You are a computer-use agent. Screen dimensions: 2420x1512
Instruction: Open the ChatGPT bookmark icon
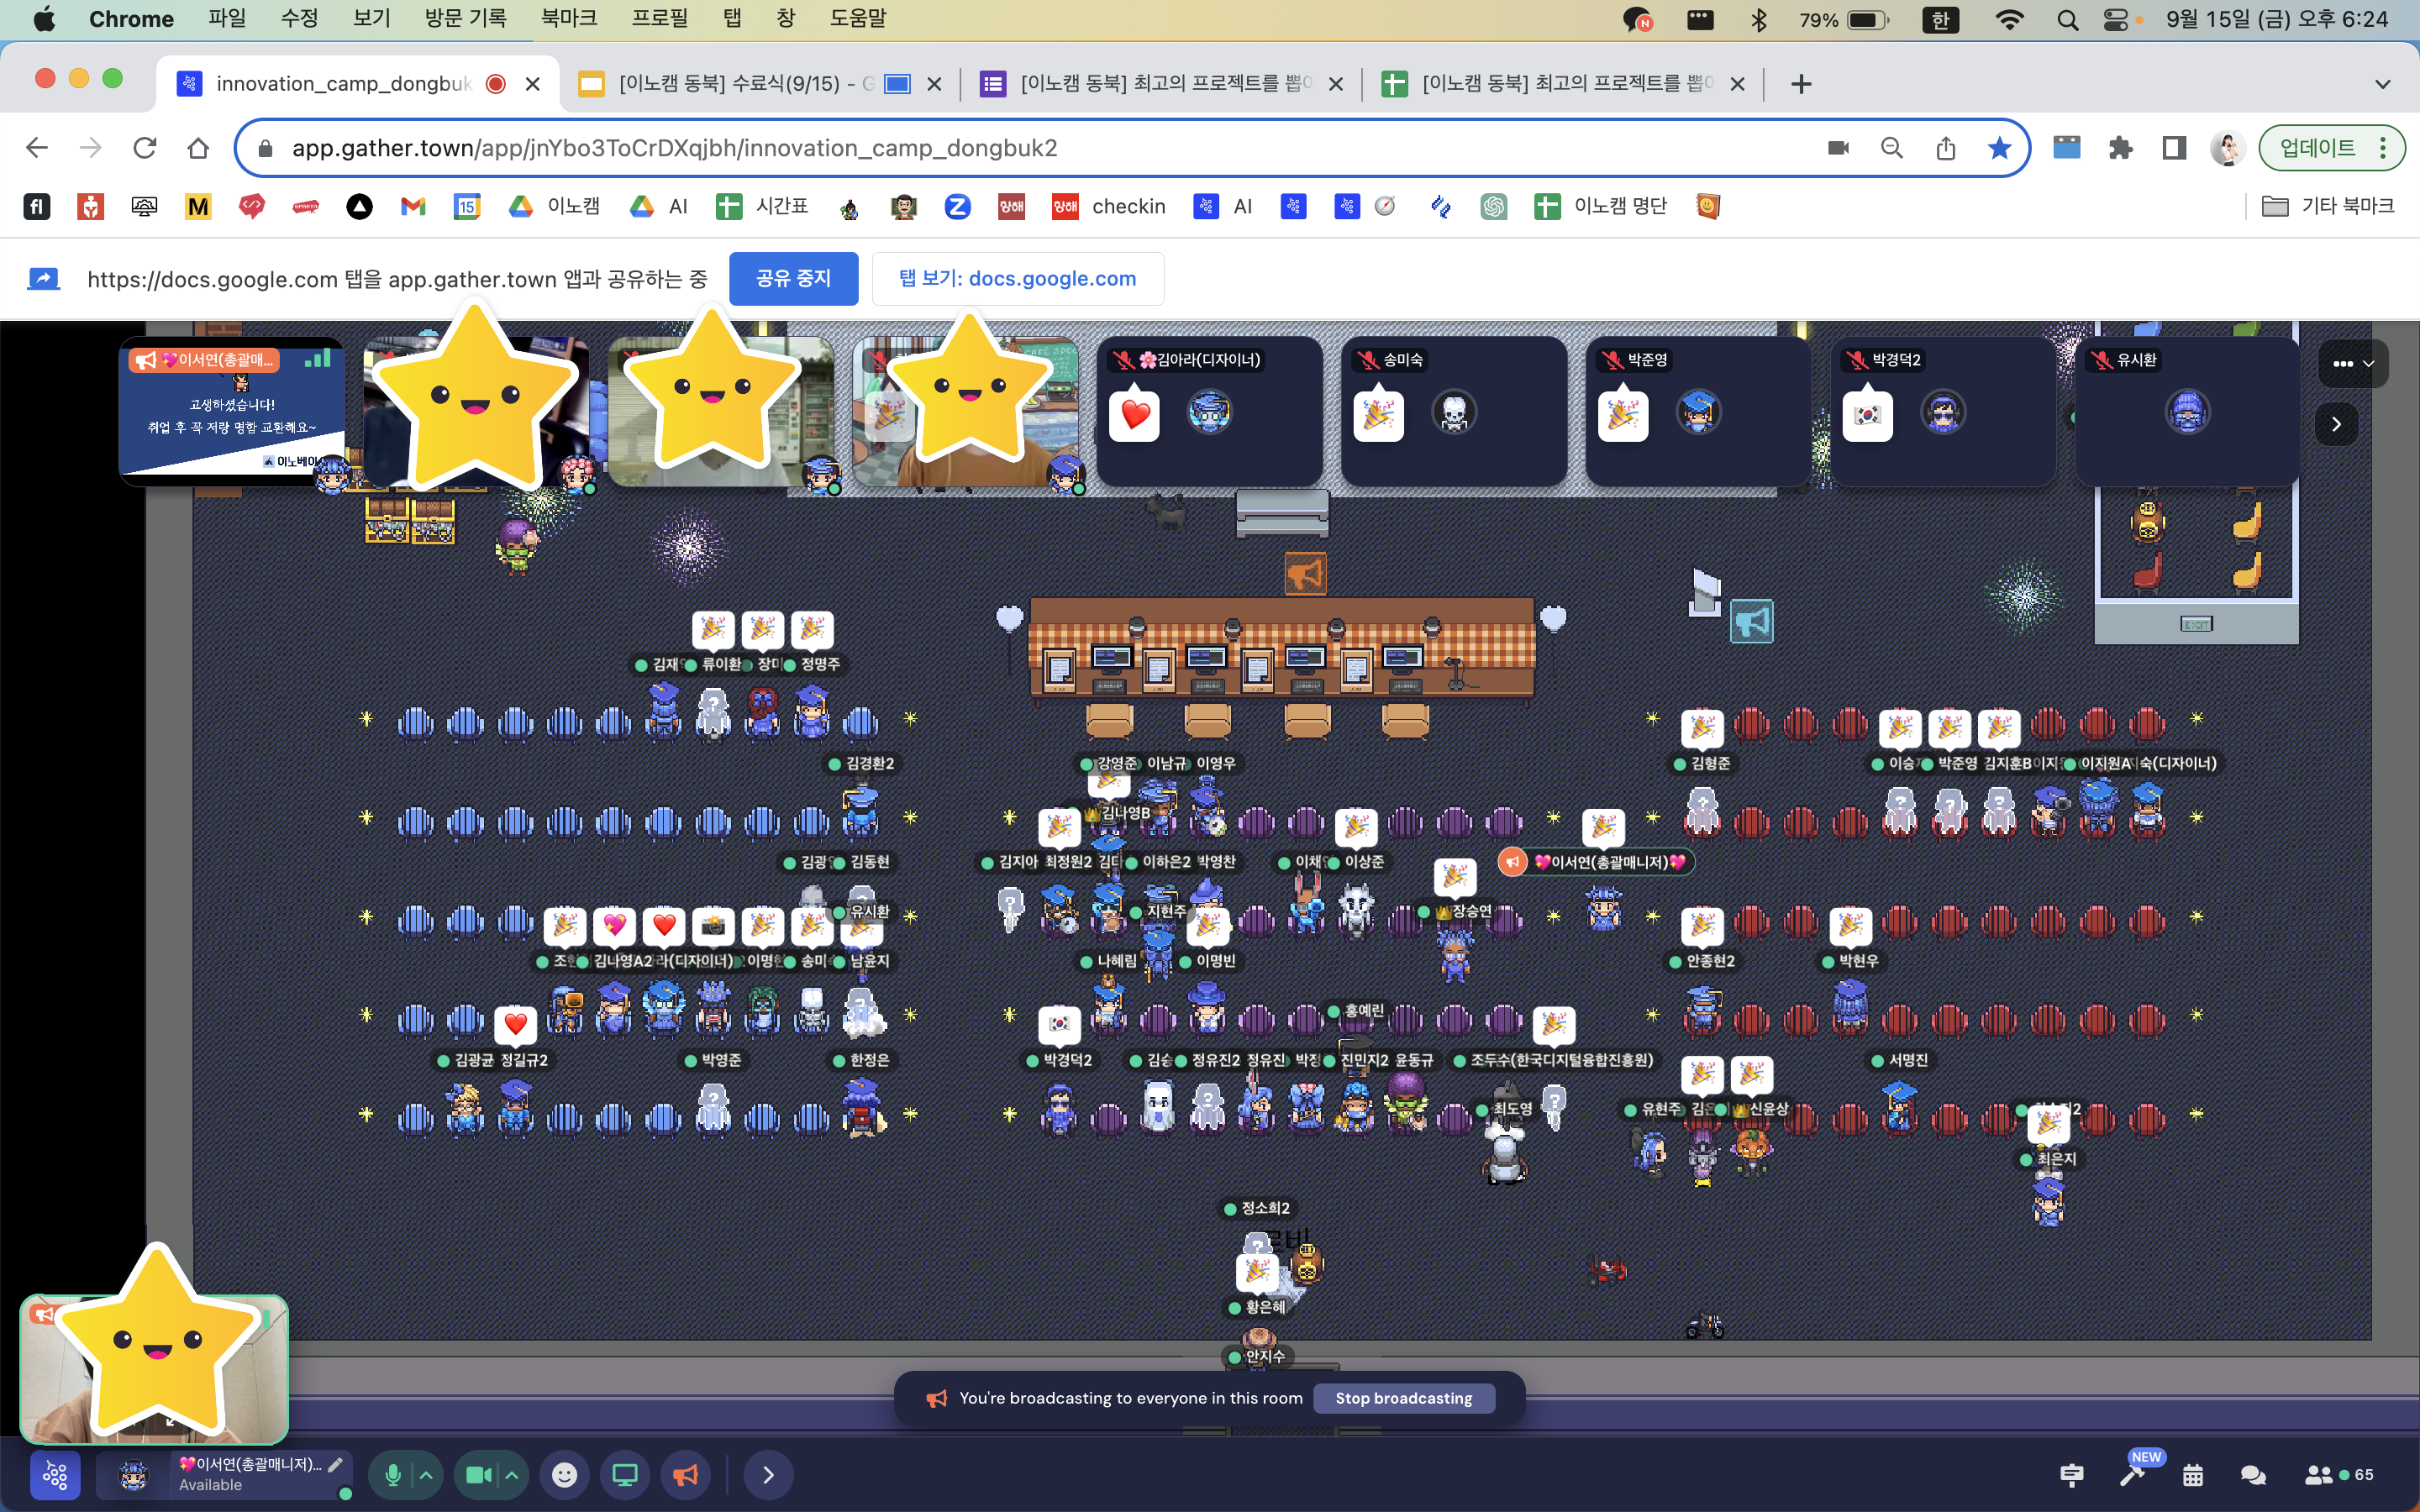(1494, 206)
